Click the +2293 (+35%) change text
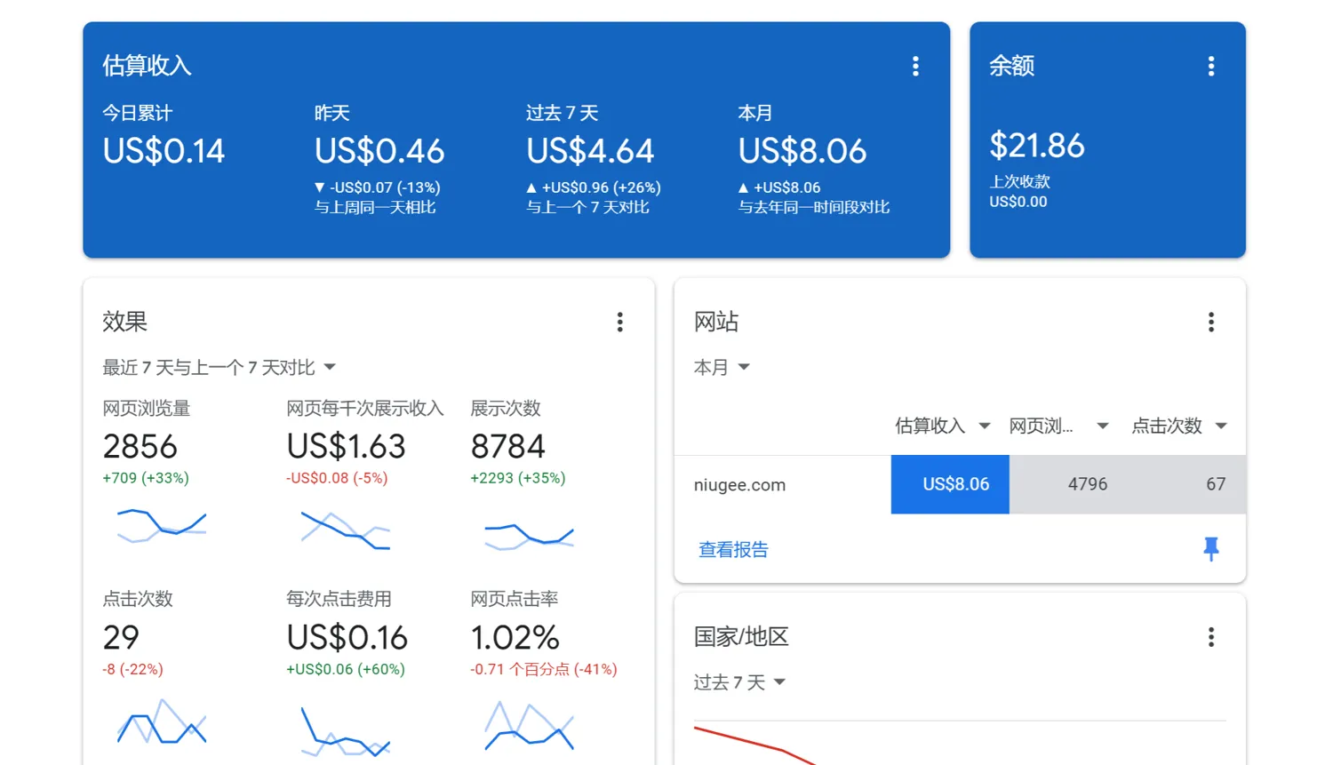The width and height of the screenshot is (1333, 765). click(518, 478)
